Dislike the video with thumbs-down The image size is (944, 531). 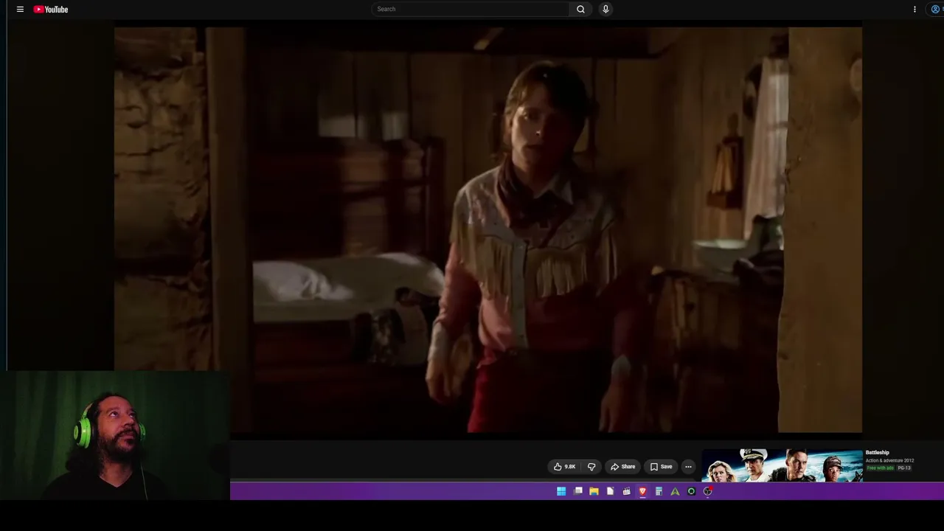click(x=591, y=467)
